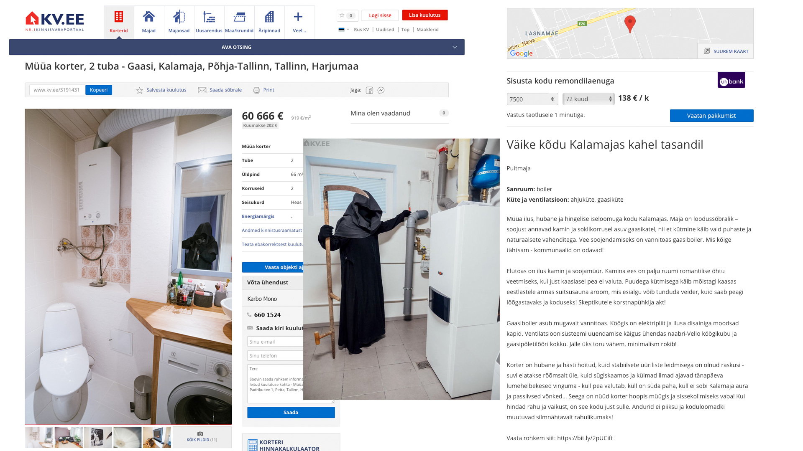Click the Print printer icon
The height and width of the screenshot is (451, 803).
click(256, 90)
